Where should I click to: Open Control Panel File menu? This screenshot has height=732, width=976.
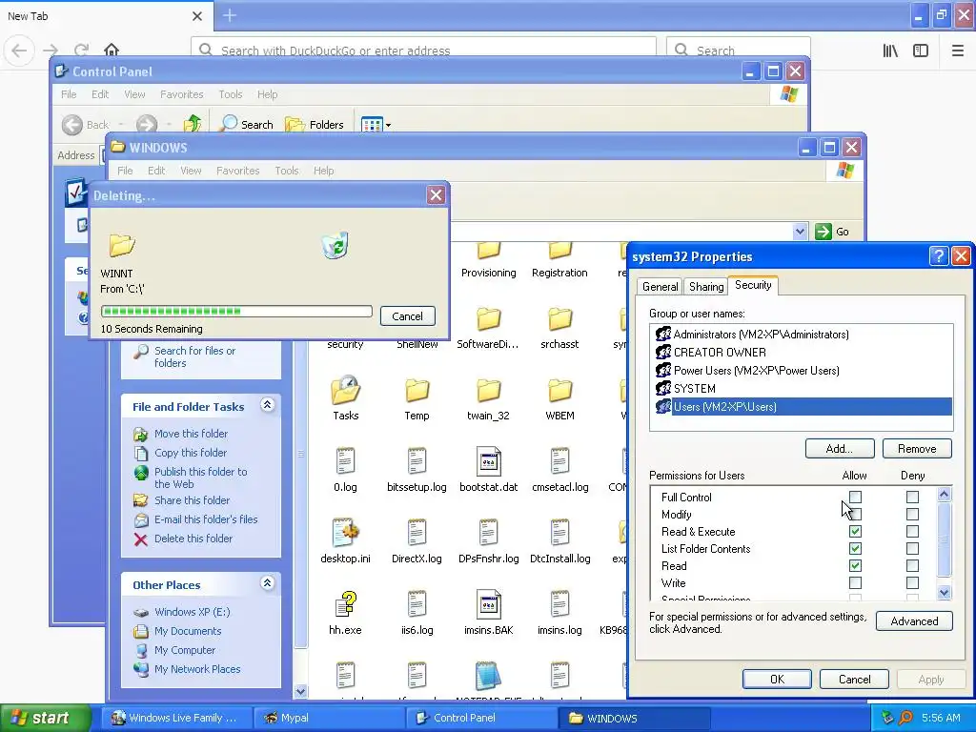[x=69, y=94]
